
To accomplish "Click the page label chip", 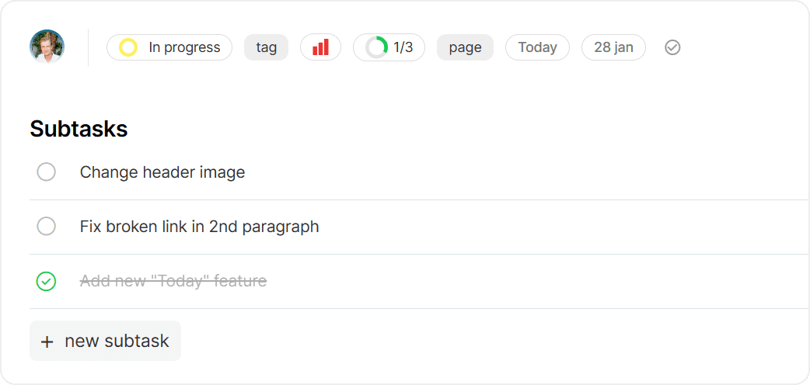I will (465, 47).
